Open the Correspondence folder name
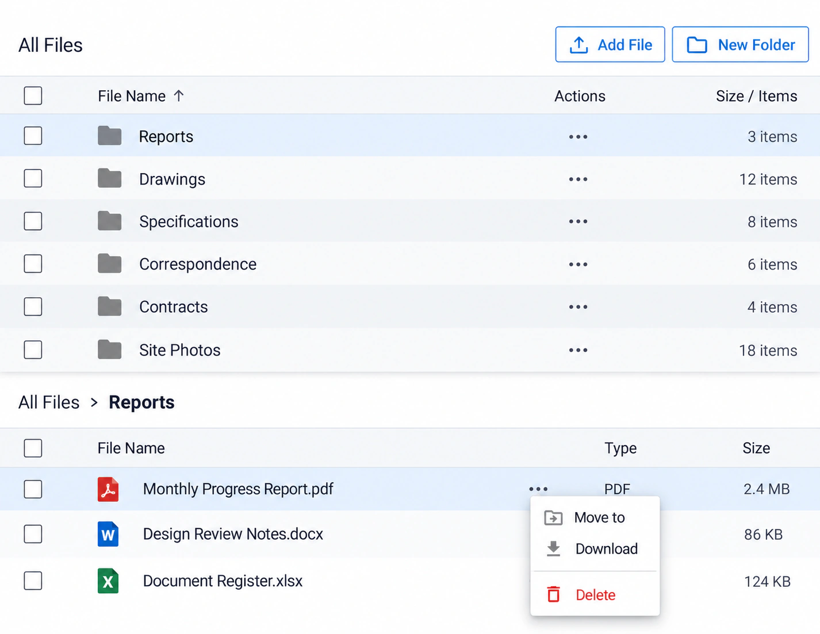Viewport: 820px width, 634px height. (198, 264)
